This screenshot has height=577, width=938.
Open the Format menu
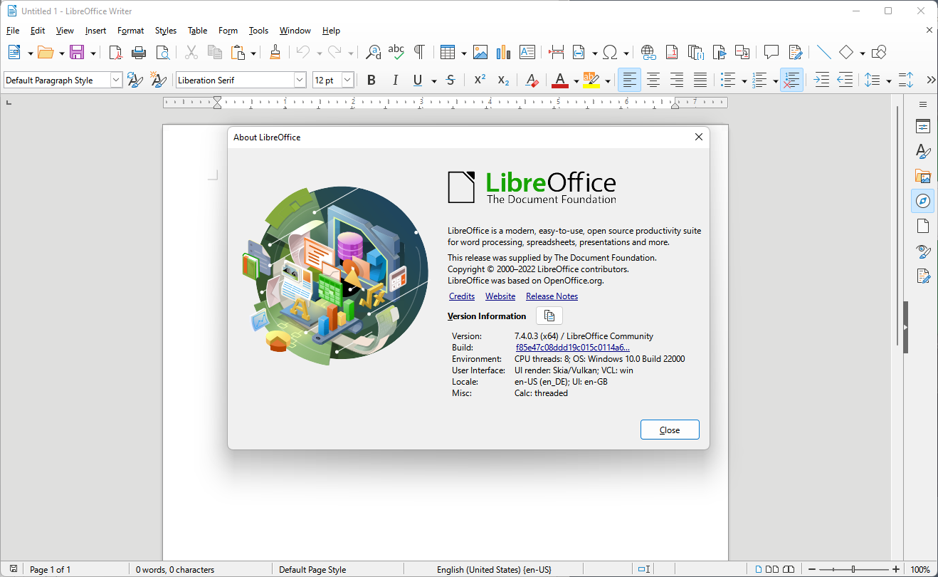(130, 31)
